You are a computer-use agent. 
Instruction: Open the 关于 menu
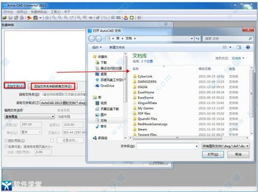pyautogui.click(x=67, y=12)
